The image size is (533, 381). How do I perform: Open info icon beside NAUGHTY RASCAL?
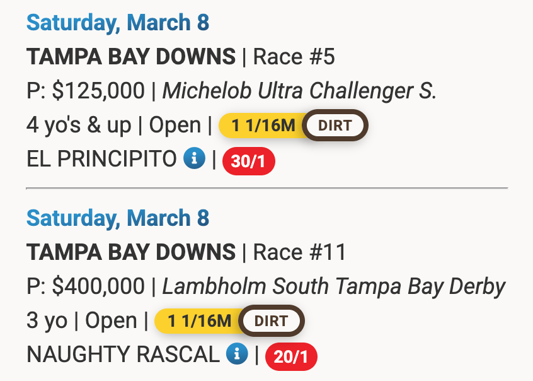click(237, 355)
